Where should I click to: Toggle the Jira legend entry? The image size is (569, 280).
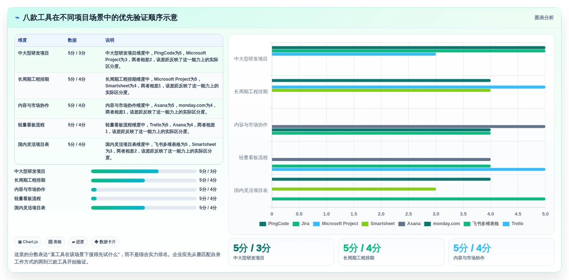(x=301, y=224)
